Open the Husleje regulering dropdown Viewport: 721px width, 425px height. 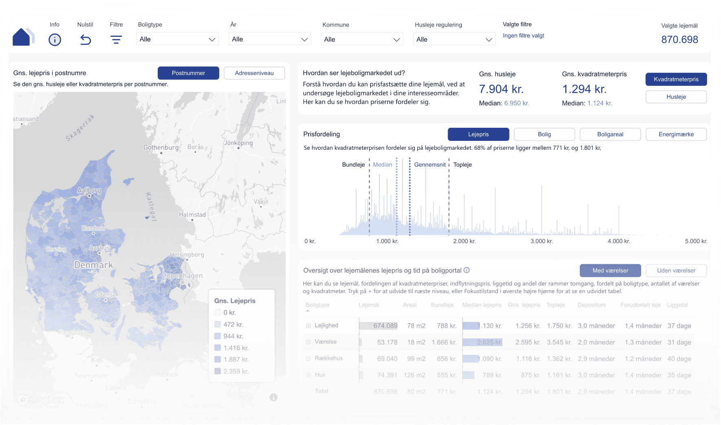(x=454, y=39)
